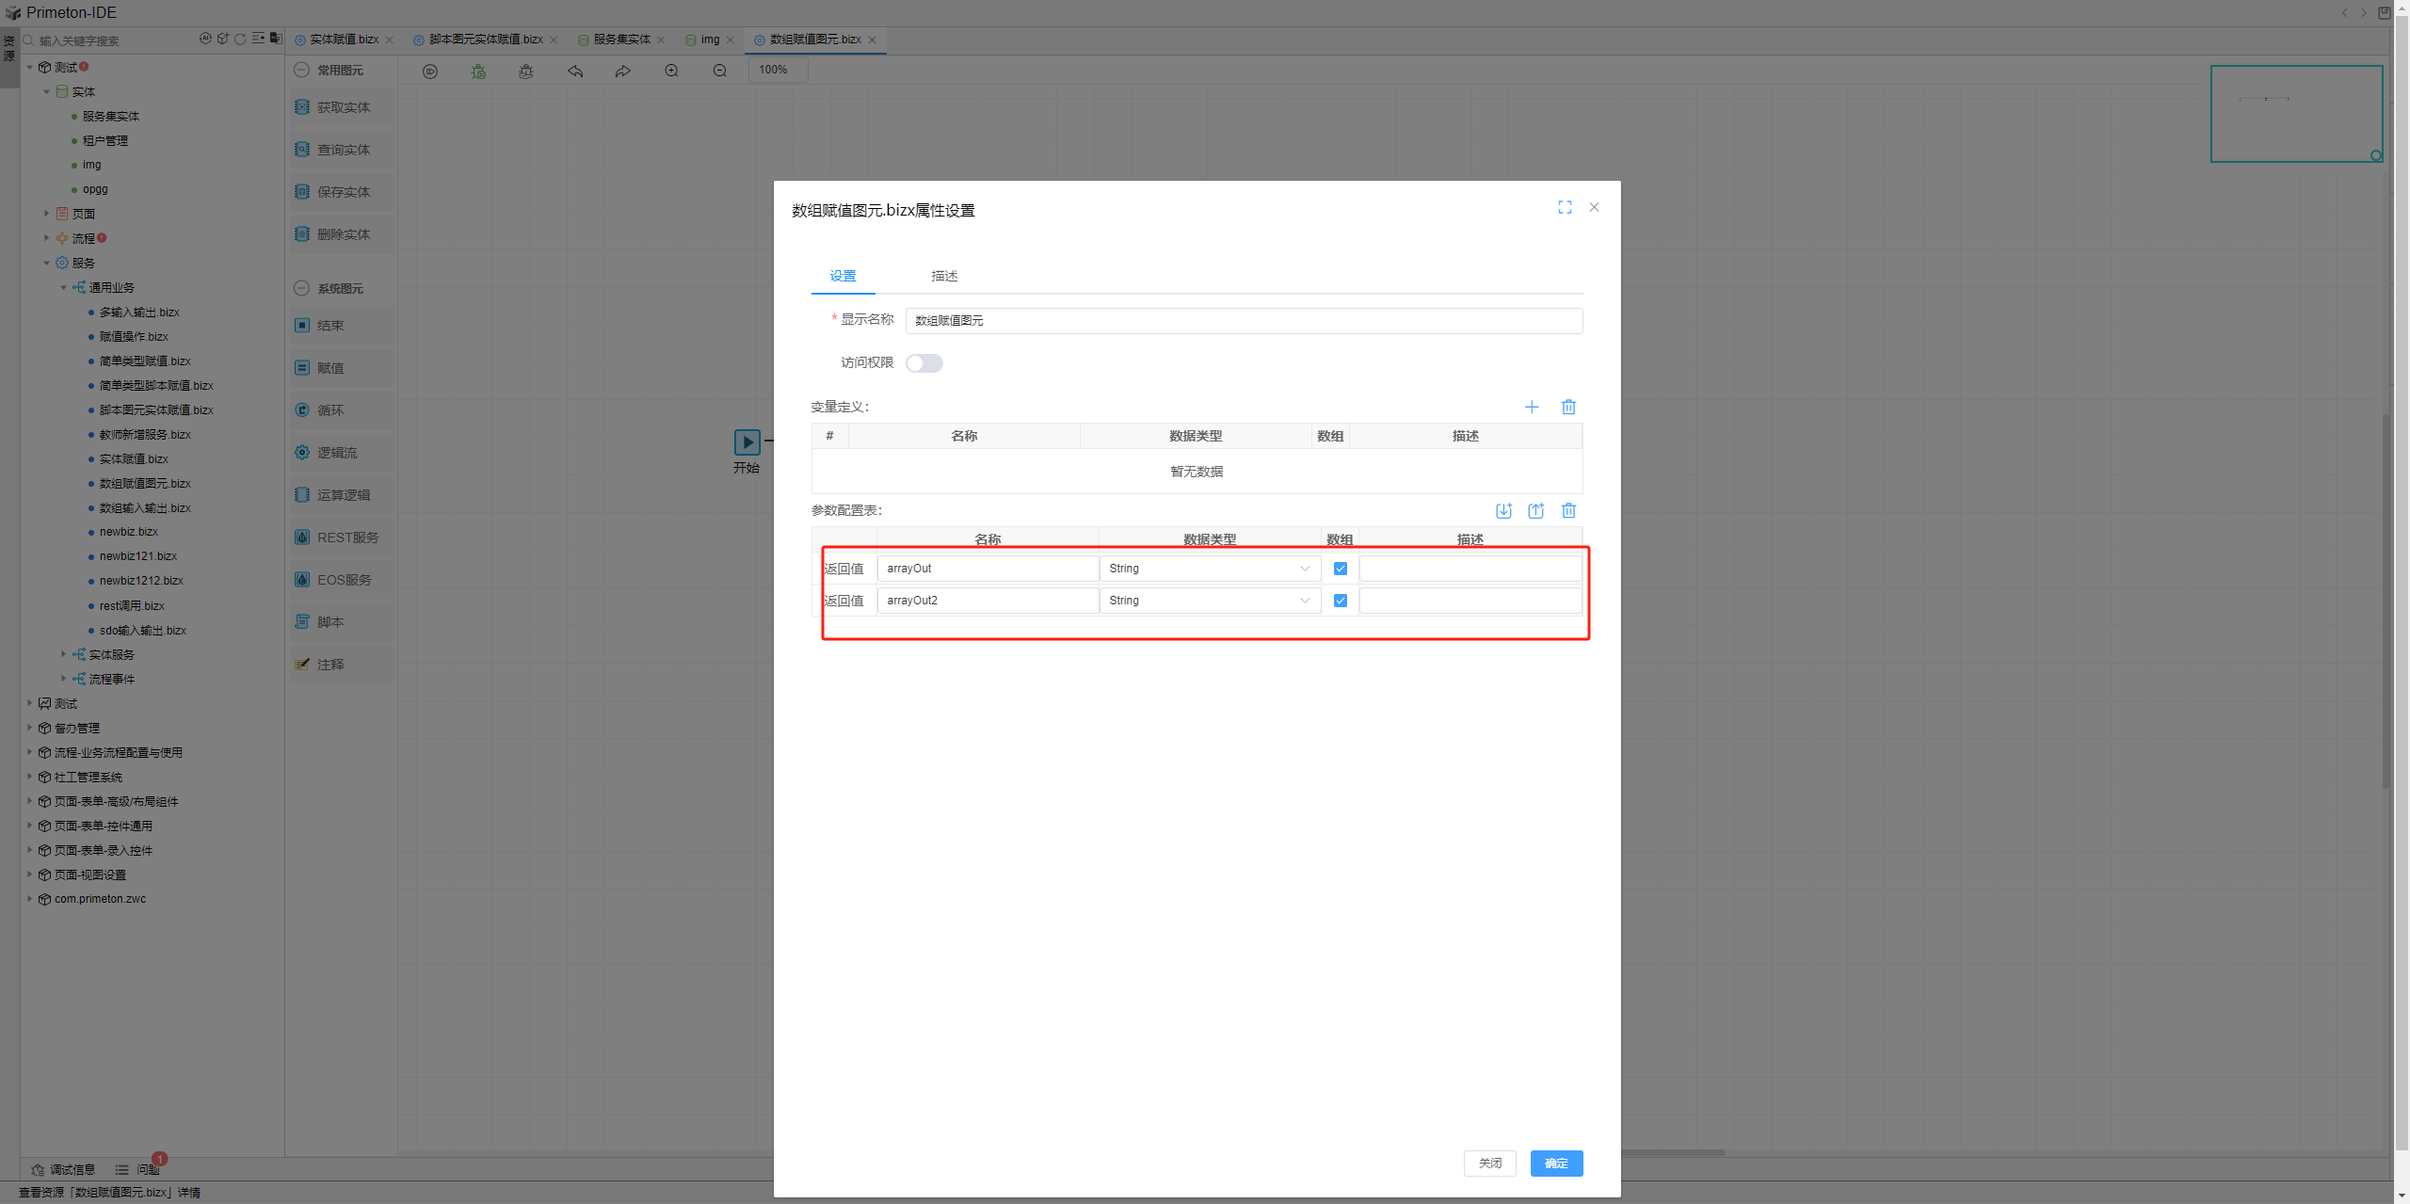Image resolution: width=2410 pixels, height=1204 pixels.
Task: Click the 确定 button
Action: [x=1556, y=1164]
